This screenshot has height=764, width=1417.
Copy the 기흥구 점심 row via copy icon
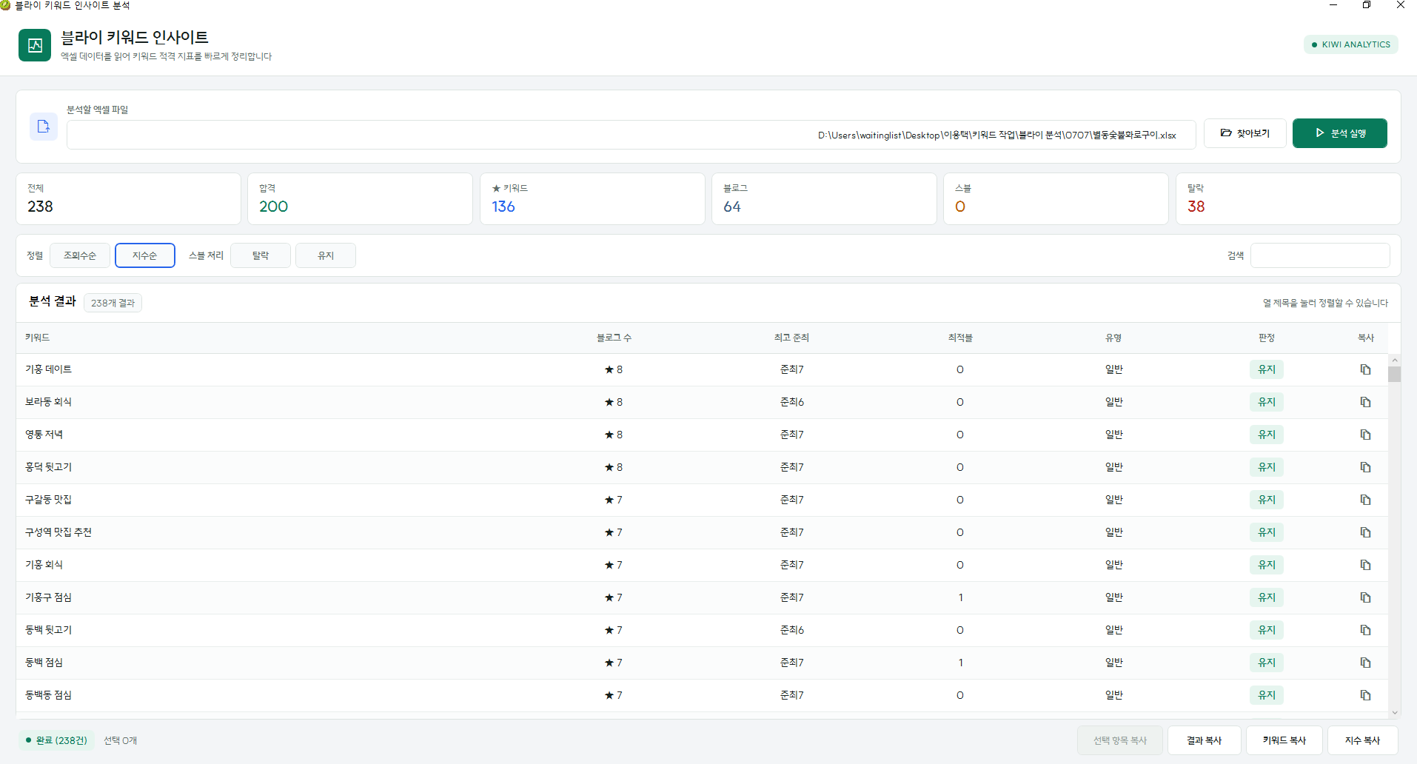1365,597
